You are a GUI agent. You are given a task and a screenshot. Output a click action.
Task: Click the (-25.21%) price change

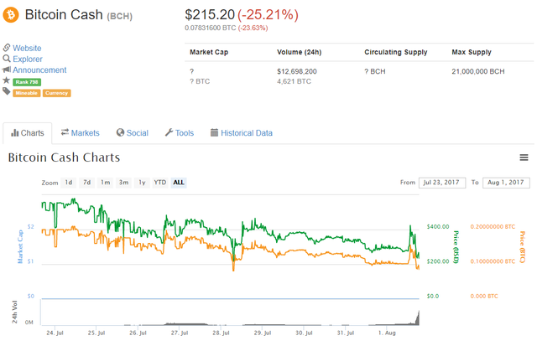pos(268,15)
